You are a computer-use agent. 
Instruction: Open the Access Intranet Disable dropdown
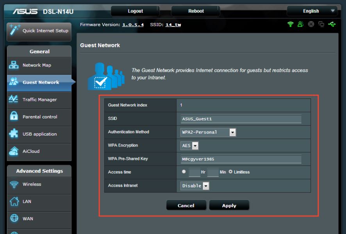tap(194, 186)
